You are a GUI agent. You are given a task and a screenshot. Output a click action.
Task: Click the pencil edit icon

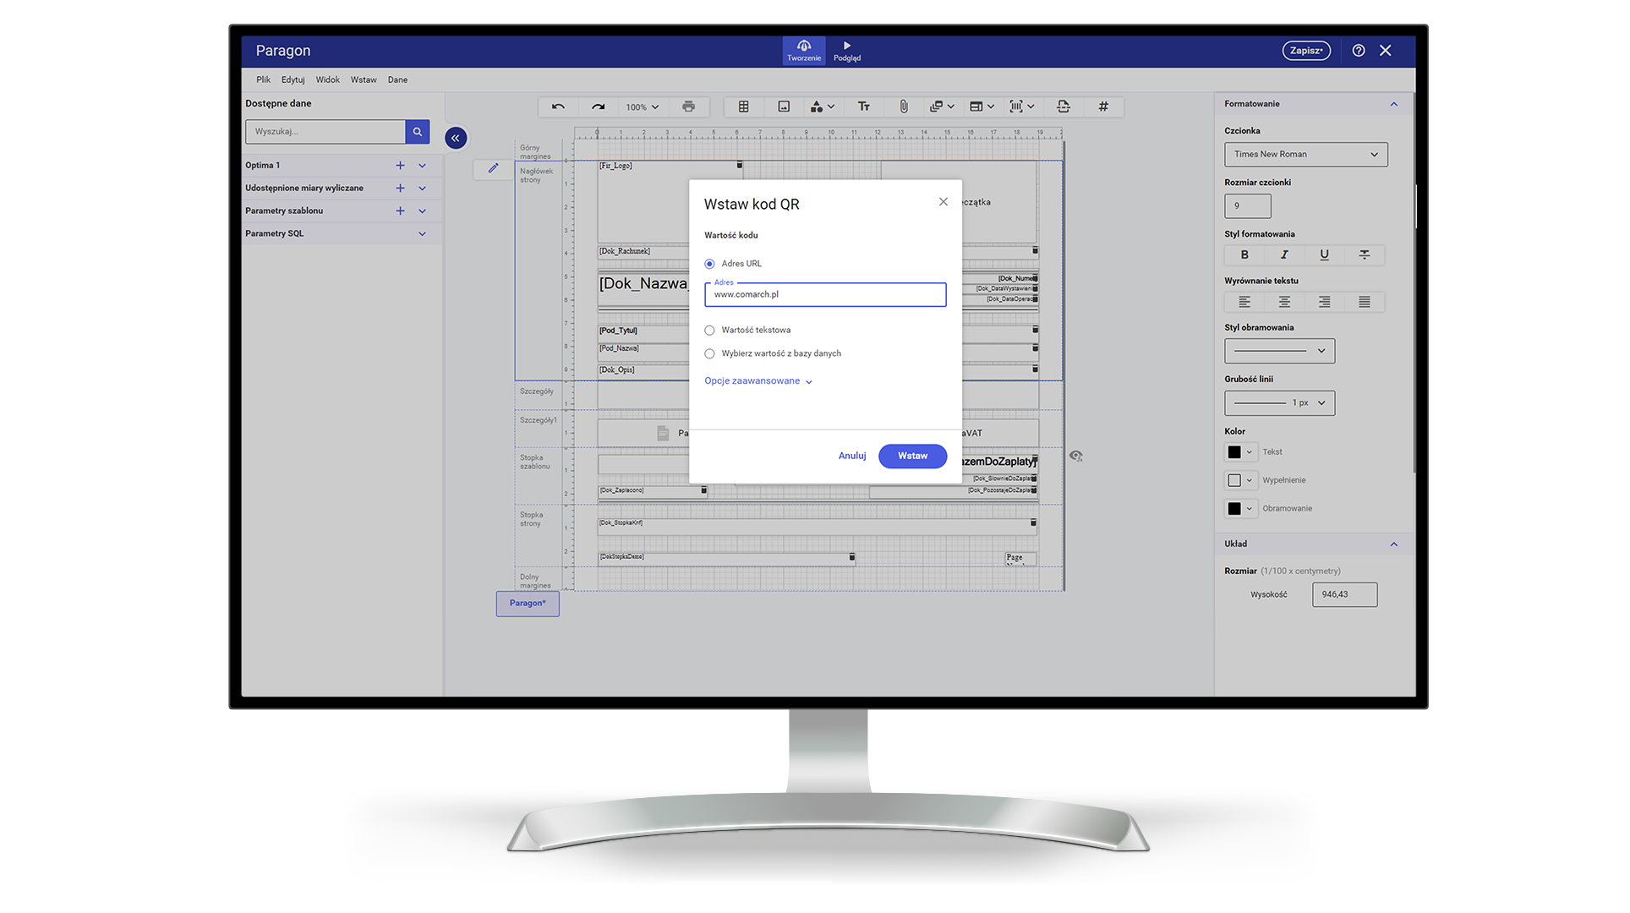point(493,168)
